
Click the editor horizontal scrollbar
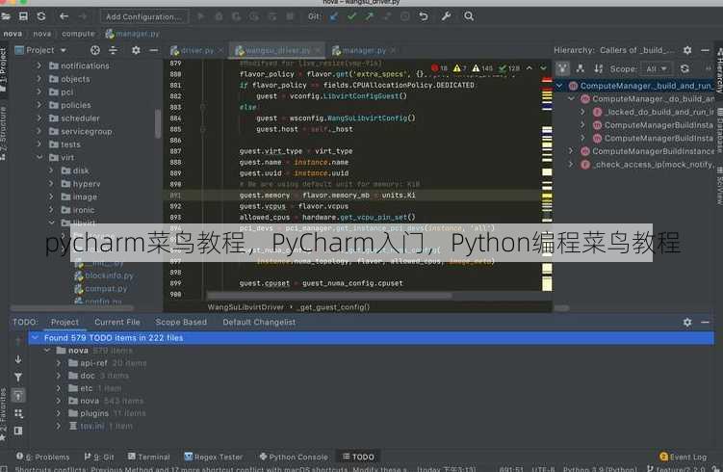pos(329,296)
